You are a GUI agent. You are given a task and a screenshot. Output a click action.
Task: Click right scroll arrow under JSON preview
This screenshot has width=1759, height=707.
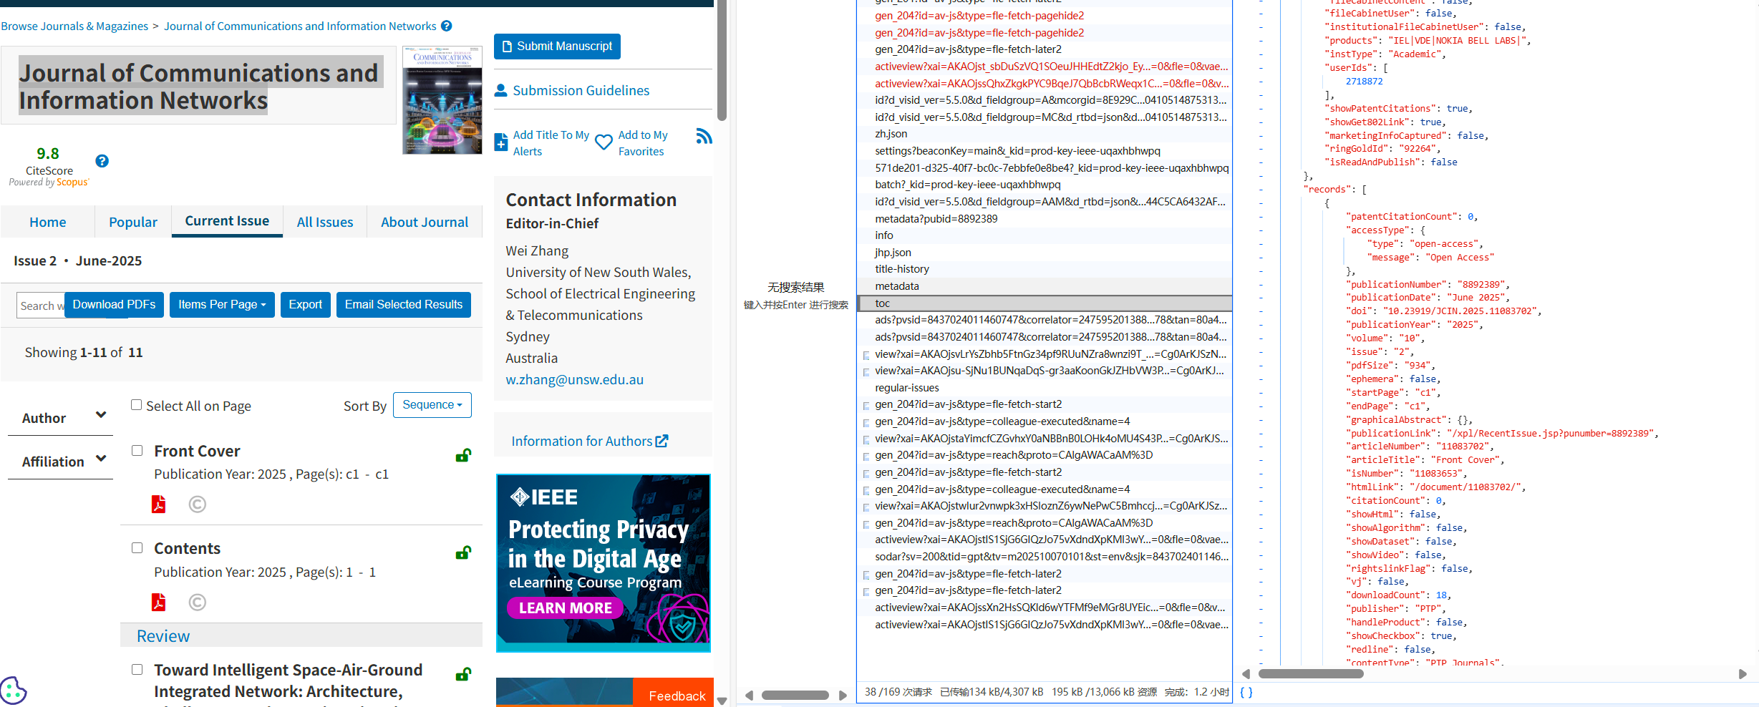coord(1743,674)
